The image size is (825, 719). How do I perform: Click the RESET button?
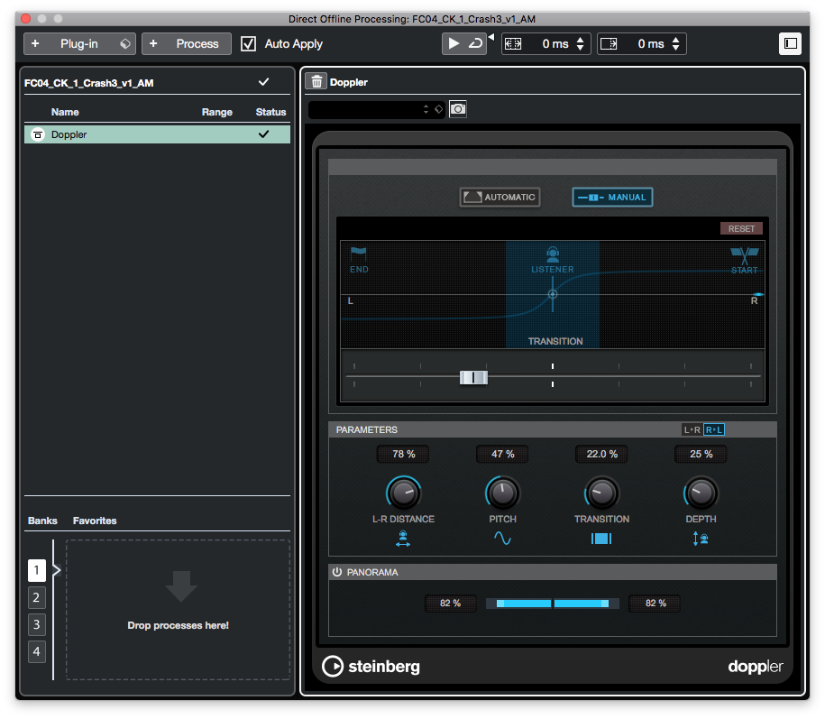click(741, 228)
